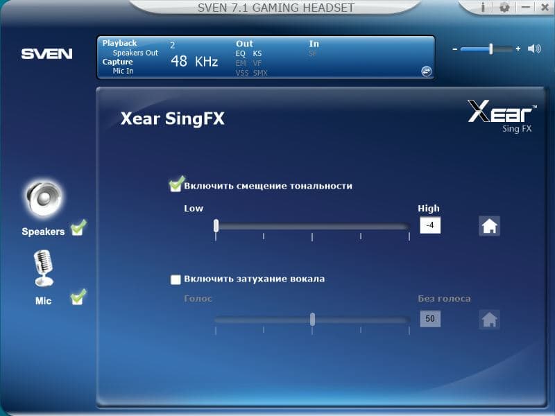This screenshot has width=555, height=416.
Task: Close the SVEN headset window
Action: (545, 7)
